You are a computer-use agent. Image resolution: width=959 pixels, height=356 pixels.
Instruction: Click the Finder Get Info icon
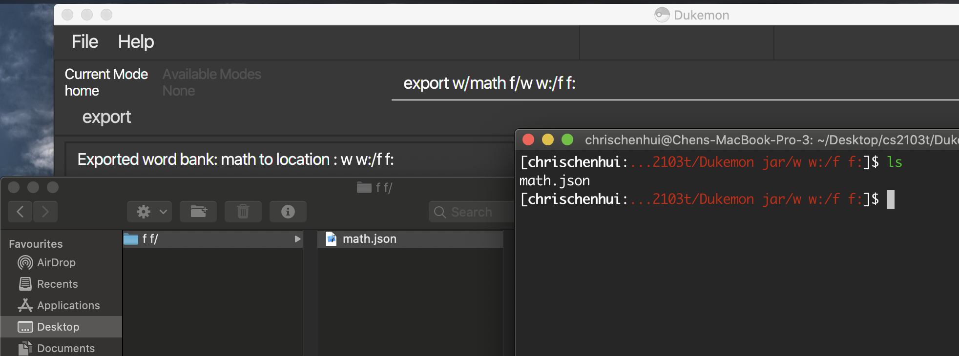pos(288,212)
